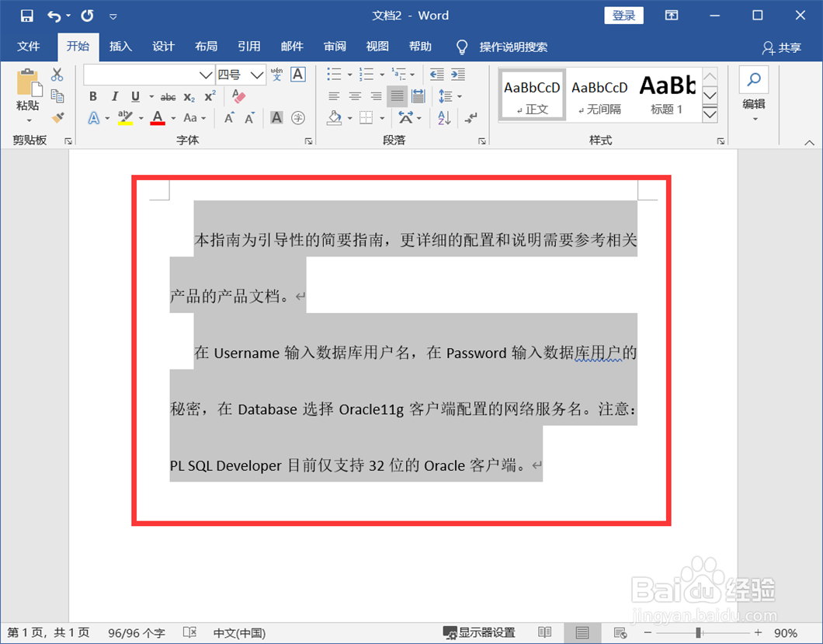This screenshot has height=644, width=823.
Task: Center align text
Action: tap(356, 96)
